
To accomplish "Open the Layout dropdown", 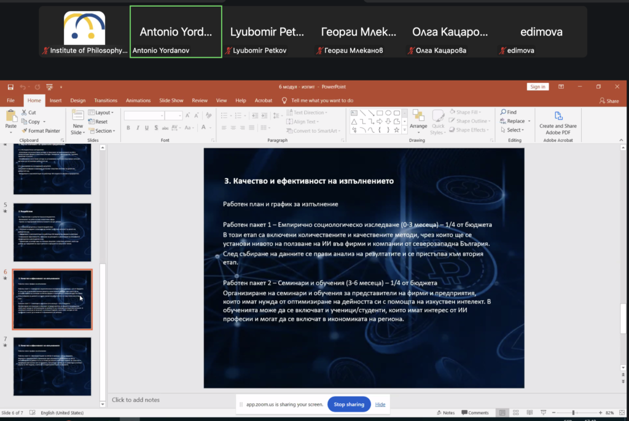I will tap(101, 112).
